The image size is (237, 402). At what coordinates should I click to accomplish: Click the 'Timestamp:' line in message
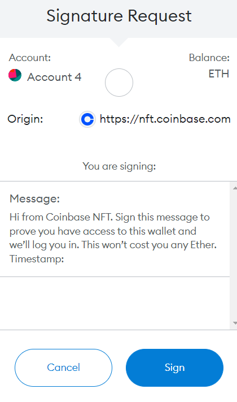(37, 259)
